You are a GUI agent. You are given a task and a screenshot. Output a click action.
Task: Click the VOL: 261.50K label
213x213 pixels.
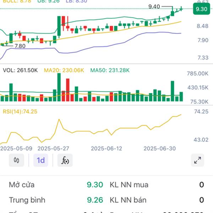click(20, 70)
